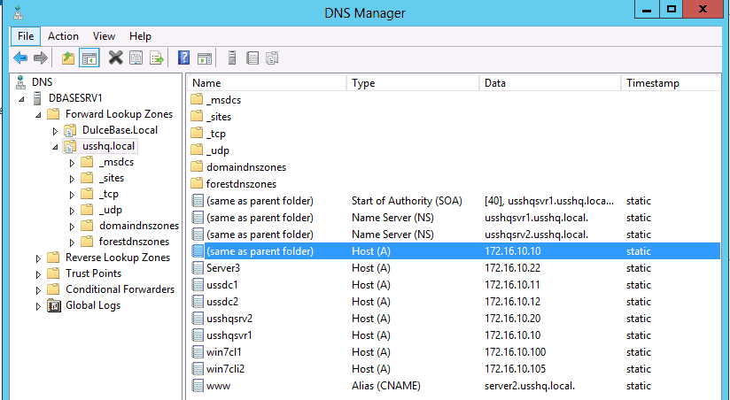Expand Trust Points node
Screen dimensions: 730x400
pyautogui.click(x=39, y=274)
